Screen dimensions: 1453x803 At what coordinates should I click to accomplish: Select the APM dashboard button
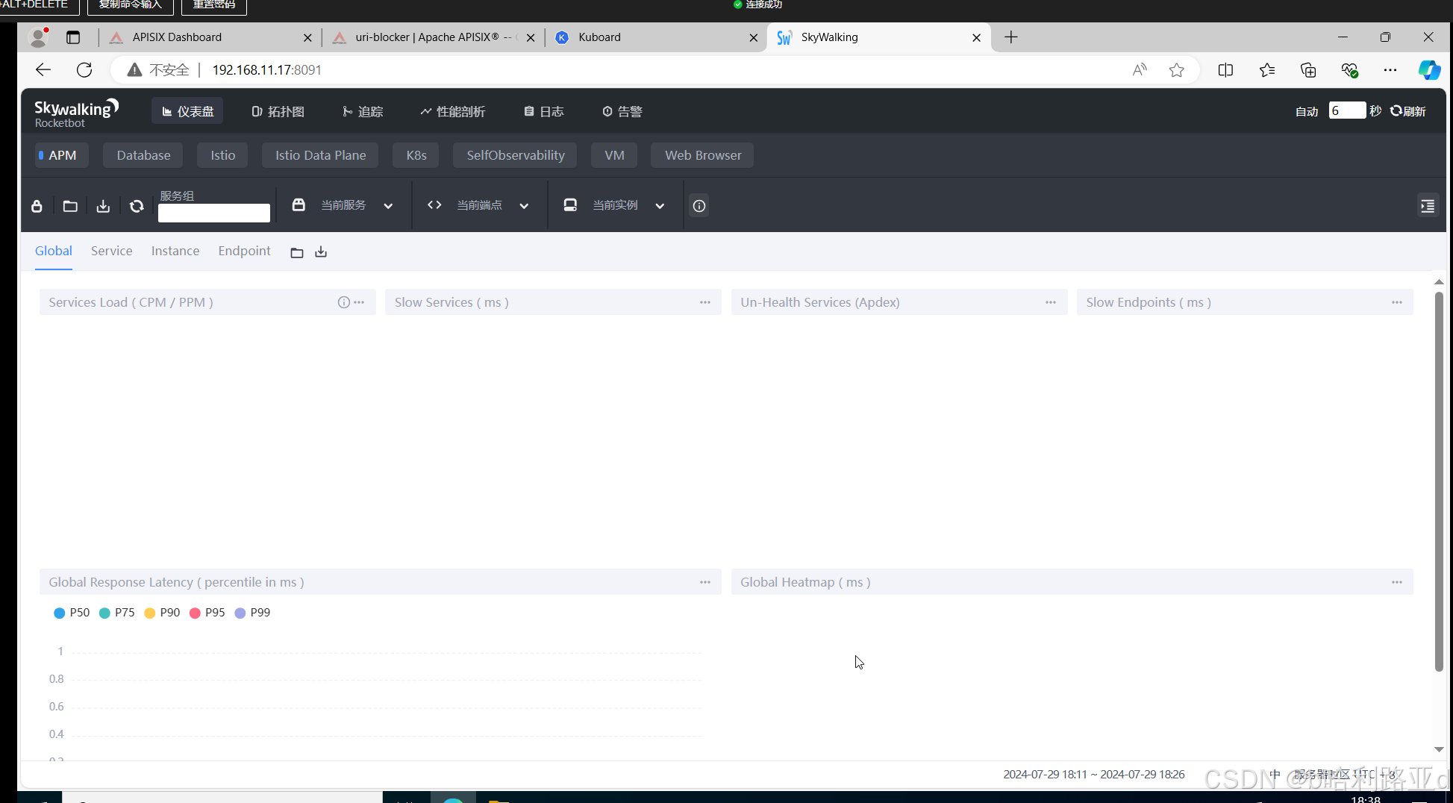tap(62, 155)
